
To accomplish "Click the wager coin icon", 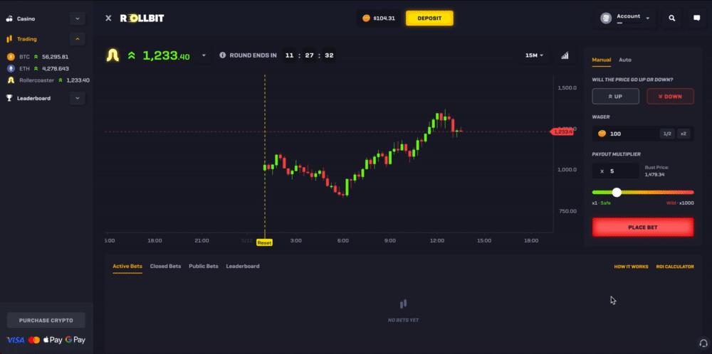I will (x=602, y=134).
